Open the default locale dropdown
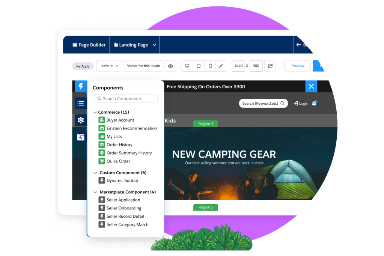The image size is (384, 256). (109, 66)
